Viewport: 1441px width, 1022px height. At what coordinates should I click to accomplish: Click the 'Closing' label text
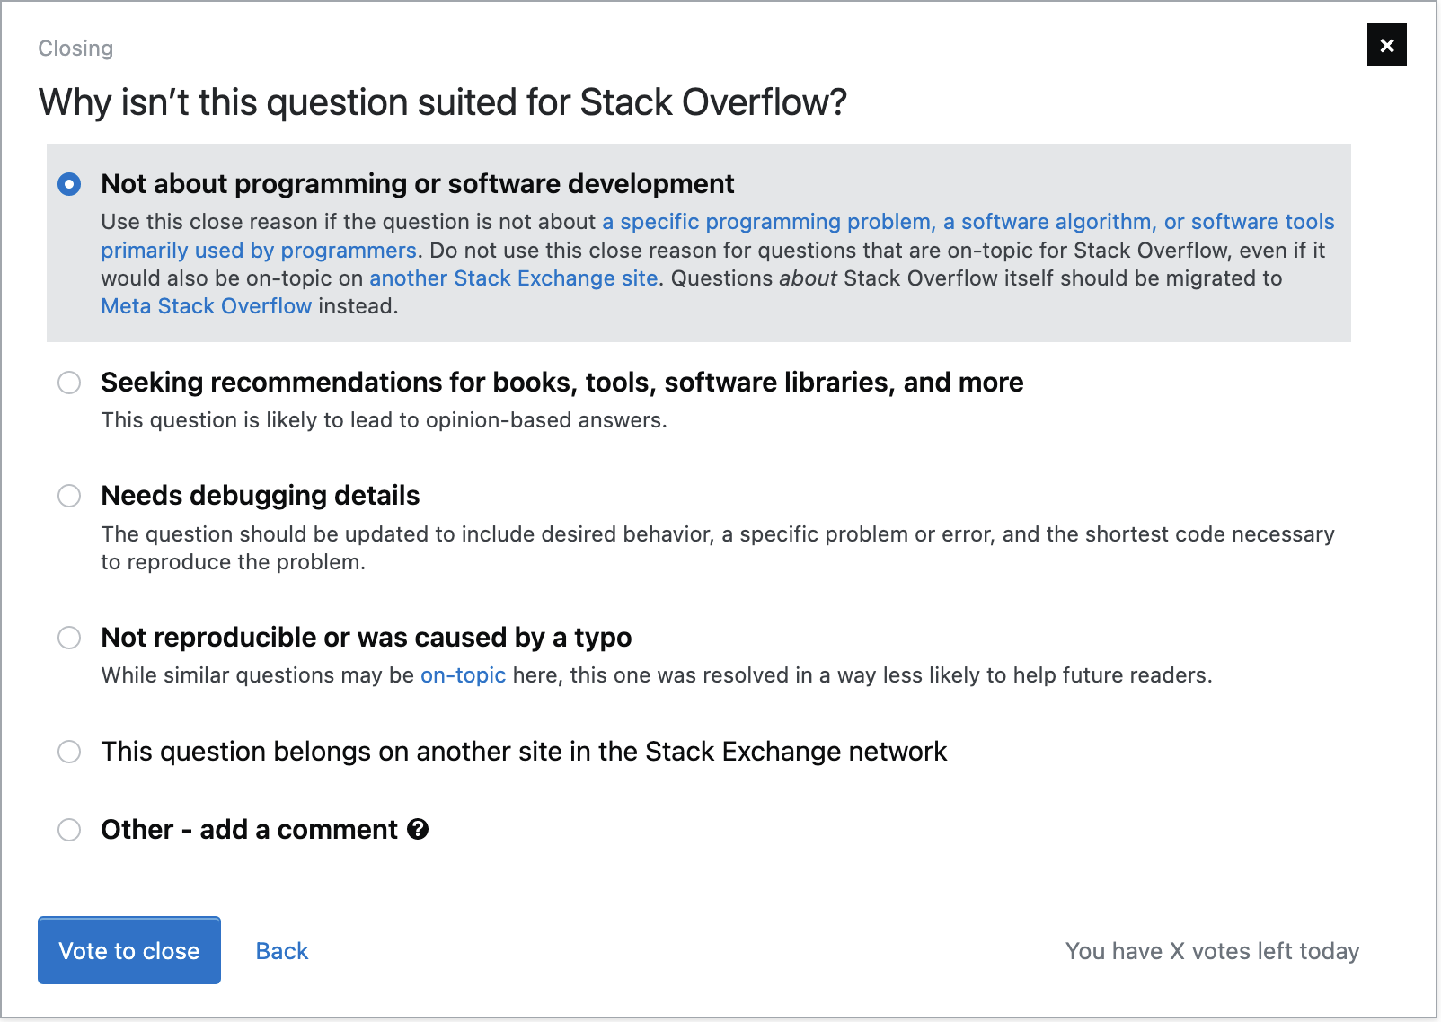click(x=75, y=48)
